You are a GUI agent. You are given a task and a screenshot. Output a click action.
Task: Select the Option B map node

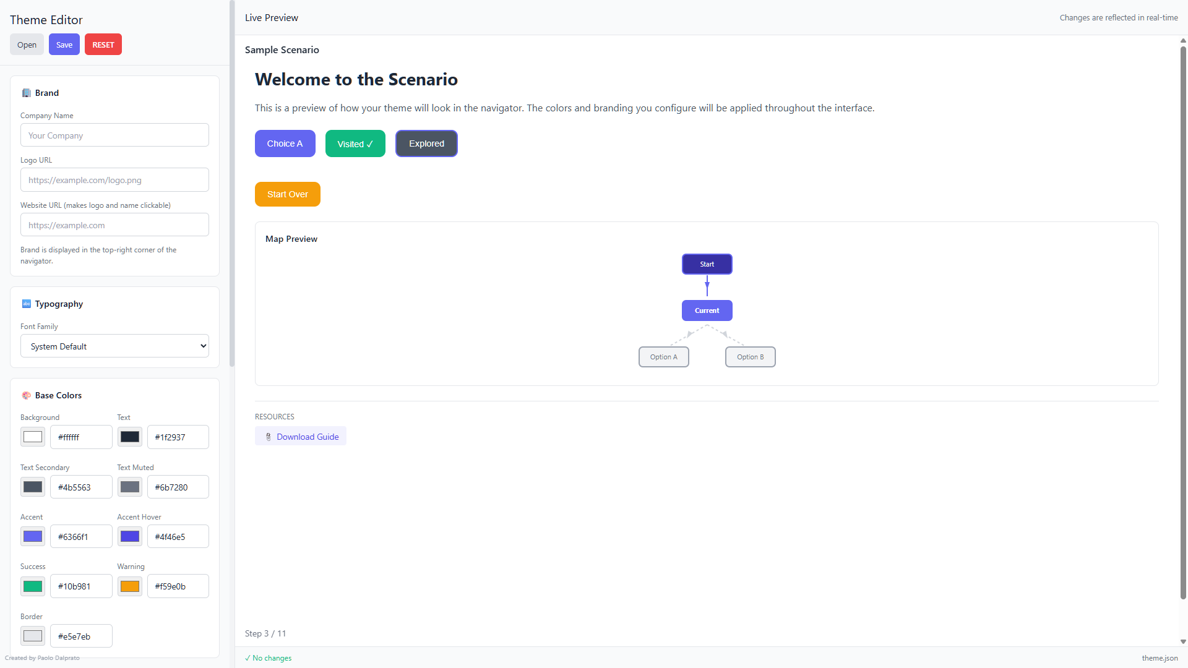750,357
